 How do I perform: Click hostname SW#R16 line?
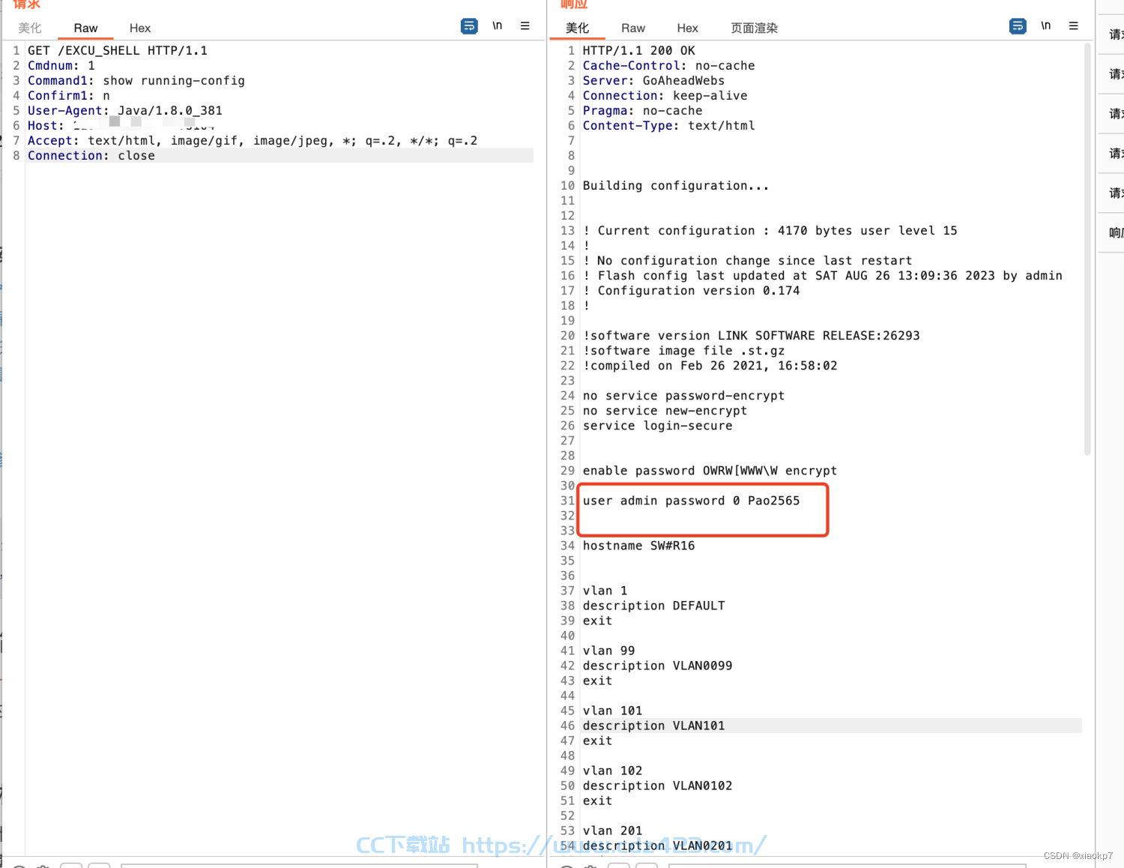click(639, 546)
